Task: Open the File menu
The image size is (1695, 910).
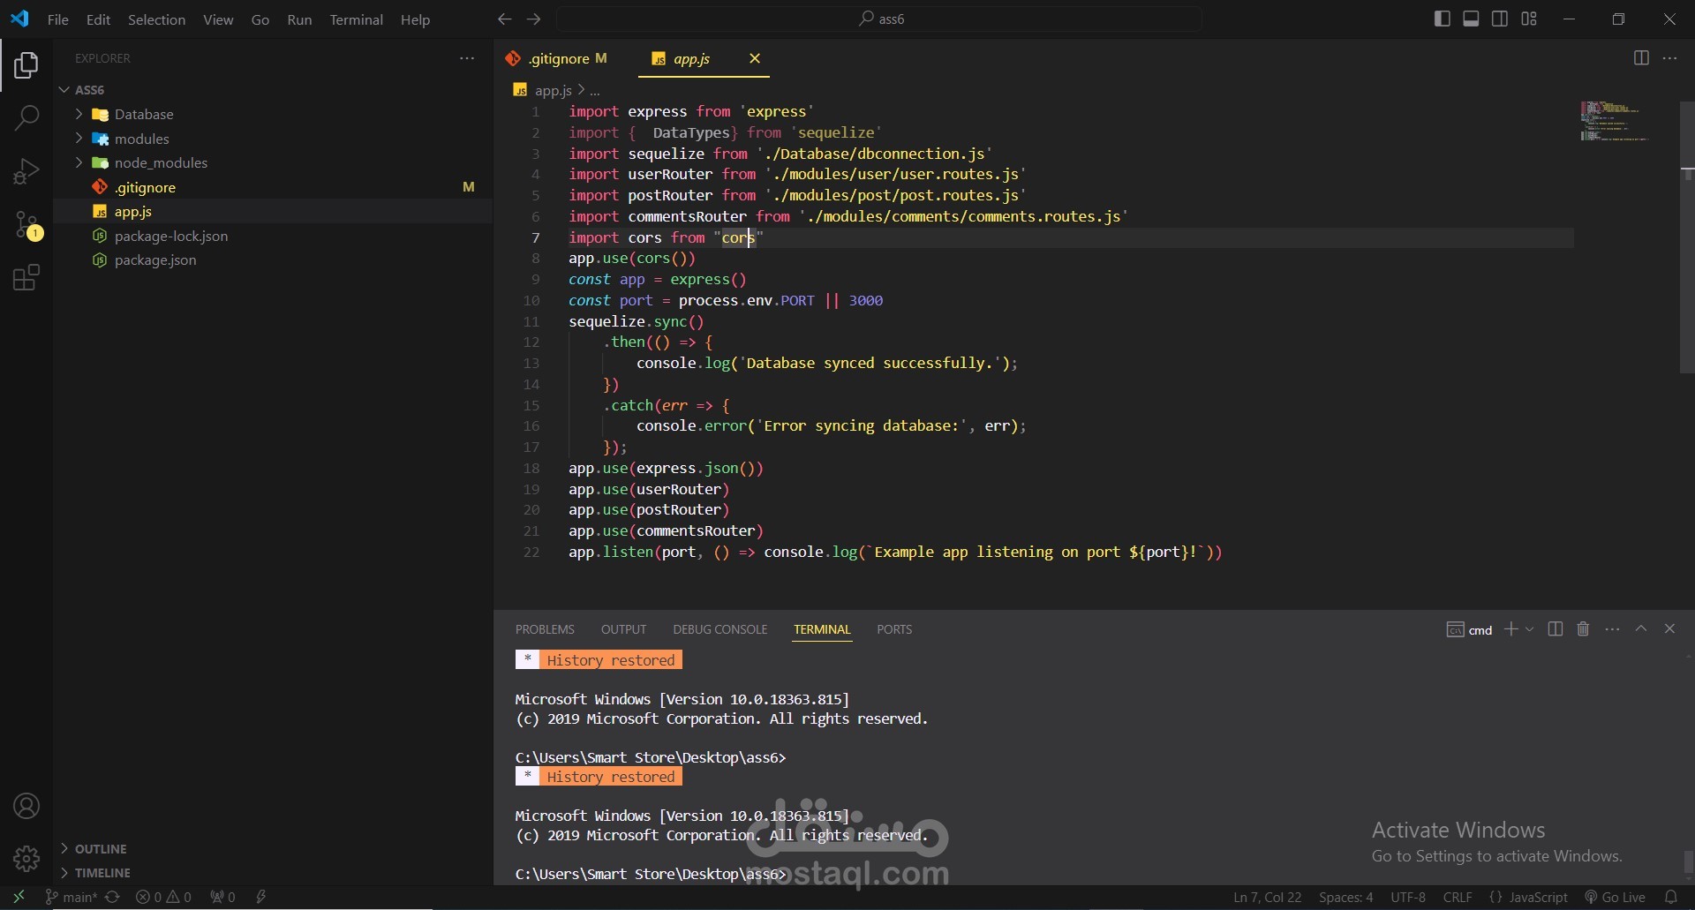Action: pos(58,19)
